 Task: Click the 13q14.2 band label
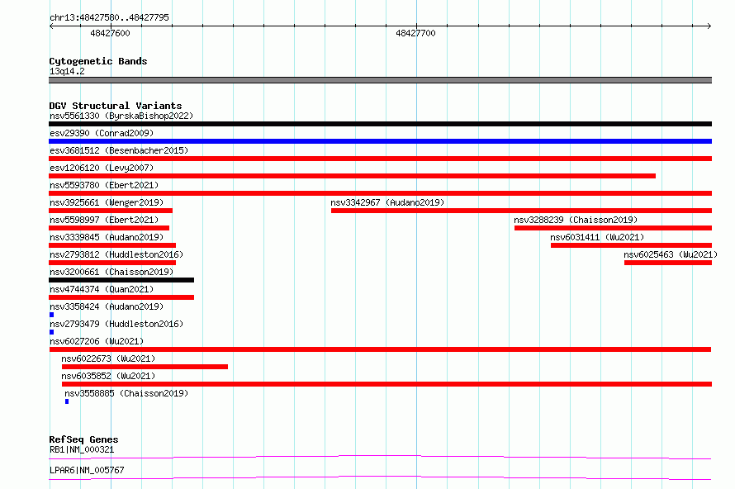tap(67, 71)
